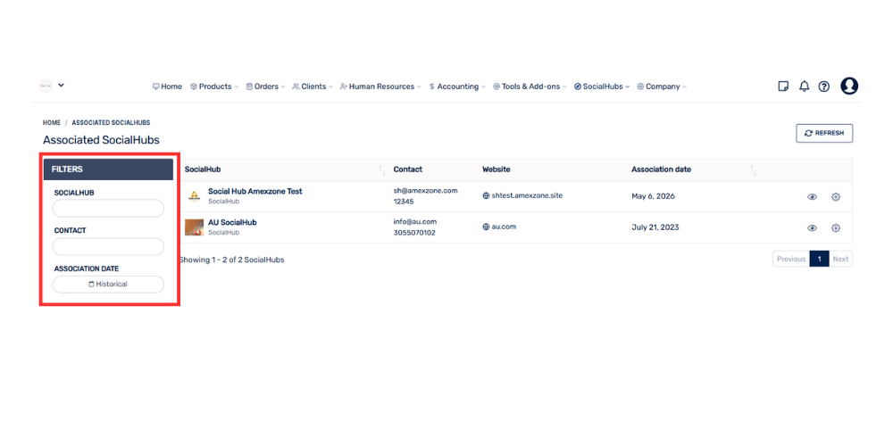893x446 pixels.
Task: Click sh@amexzone.com contact email
Action: tap(425, 191)
